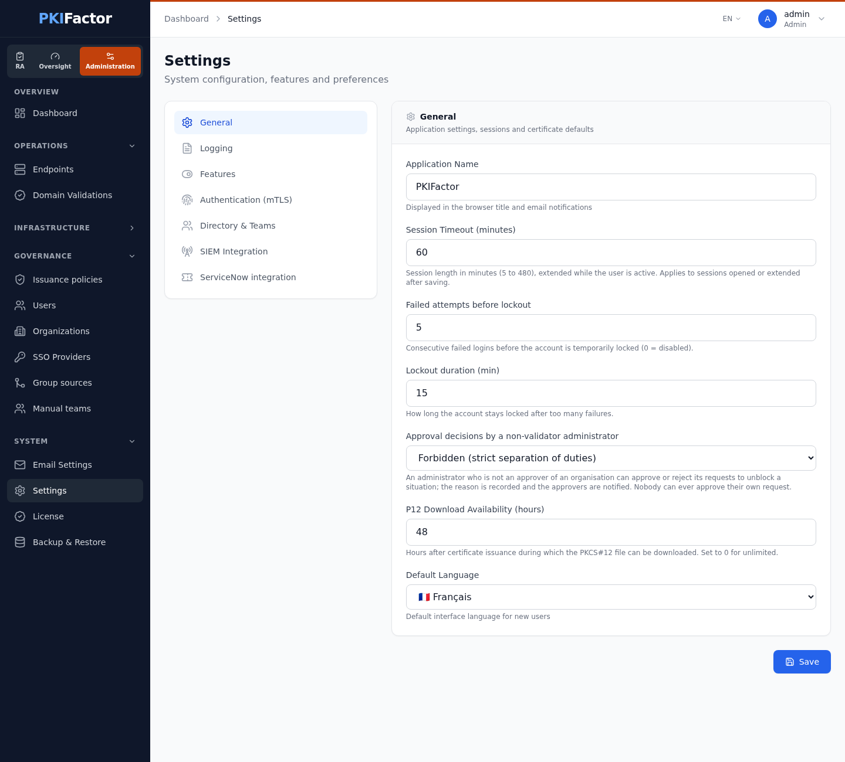Click the Group sources branch icon
Viewport: 845px width, 762px height.
pos(20,383)
